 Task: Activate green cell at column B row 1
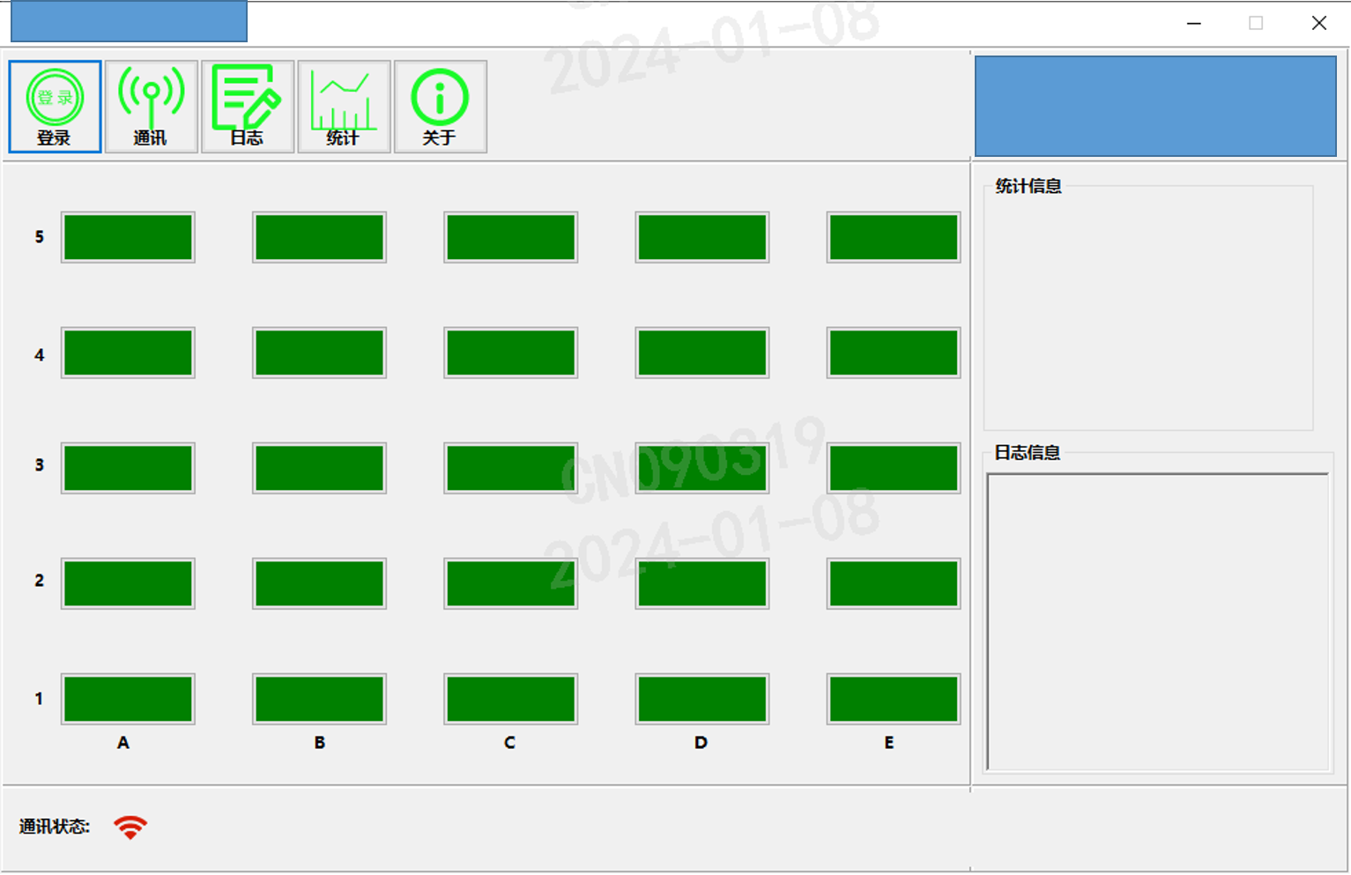click(x=319, y=699)
